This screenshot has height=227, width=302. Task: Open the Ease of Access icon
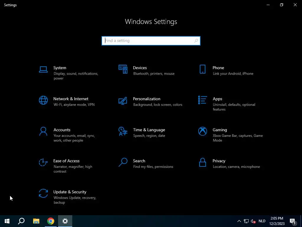point(43,162)
